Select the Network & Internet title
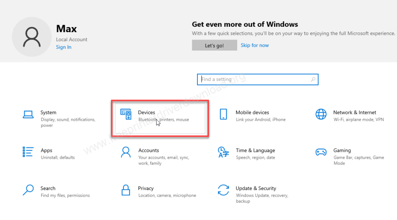The width and height of the screenshot is (397, 220). pos(354,112)
